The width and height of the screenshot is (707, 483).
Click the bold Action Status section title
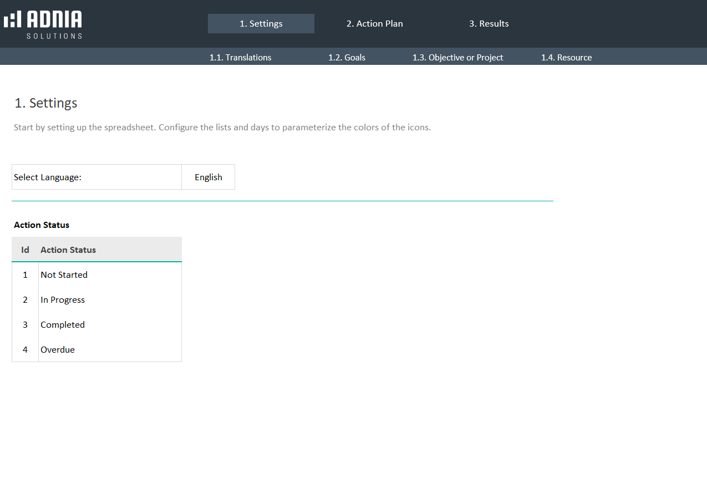42,225
